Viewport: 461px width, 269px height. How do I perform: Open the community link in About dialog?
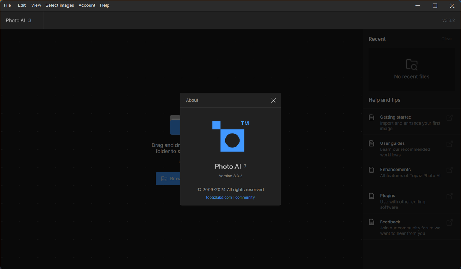point(245,198)
